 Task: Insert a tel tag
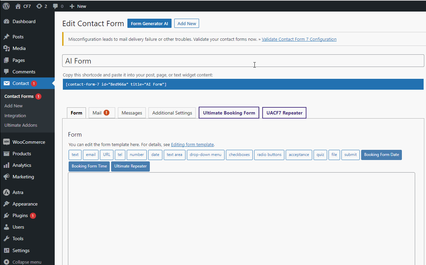coord(120,155)
